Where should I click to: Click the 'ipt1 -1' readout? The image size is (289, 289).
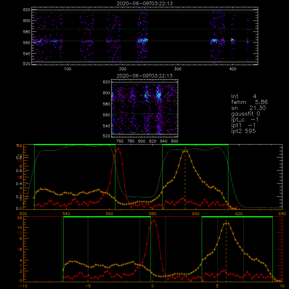[x=243, y=125]
